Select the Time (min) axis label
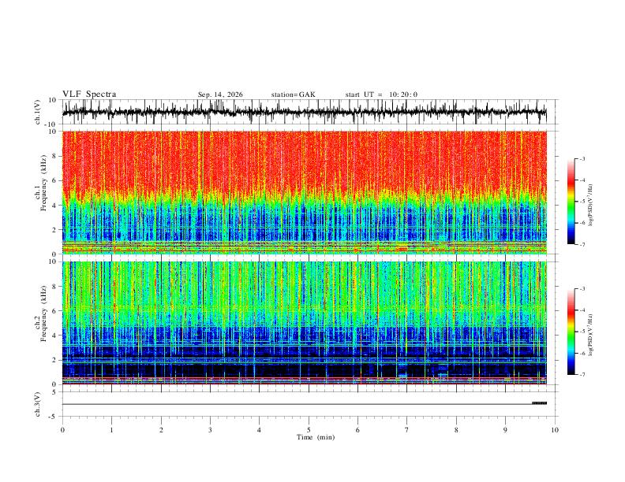The height and width of the screenshot is (482, 625). point(316,437)
